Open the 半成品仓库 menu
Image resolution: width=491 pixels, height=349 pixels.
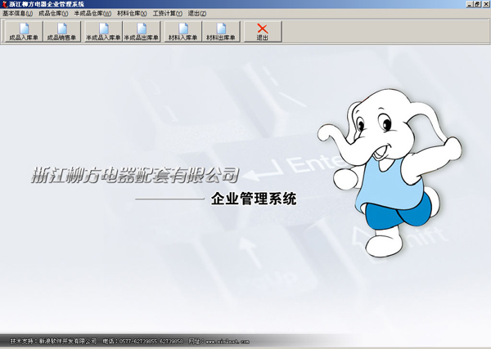92,14
